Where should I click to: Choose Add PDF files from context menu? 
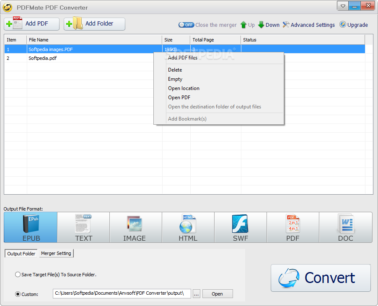(219, 58)
